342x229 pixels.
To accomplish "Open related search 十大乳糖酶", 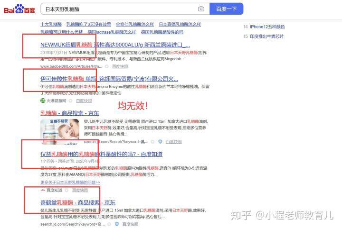I will pyautogui.click(x=51, y=24).
